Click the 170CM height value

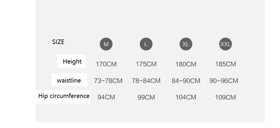click(x=106, y=64)
